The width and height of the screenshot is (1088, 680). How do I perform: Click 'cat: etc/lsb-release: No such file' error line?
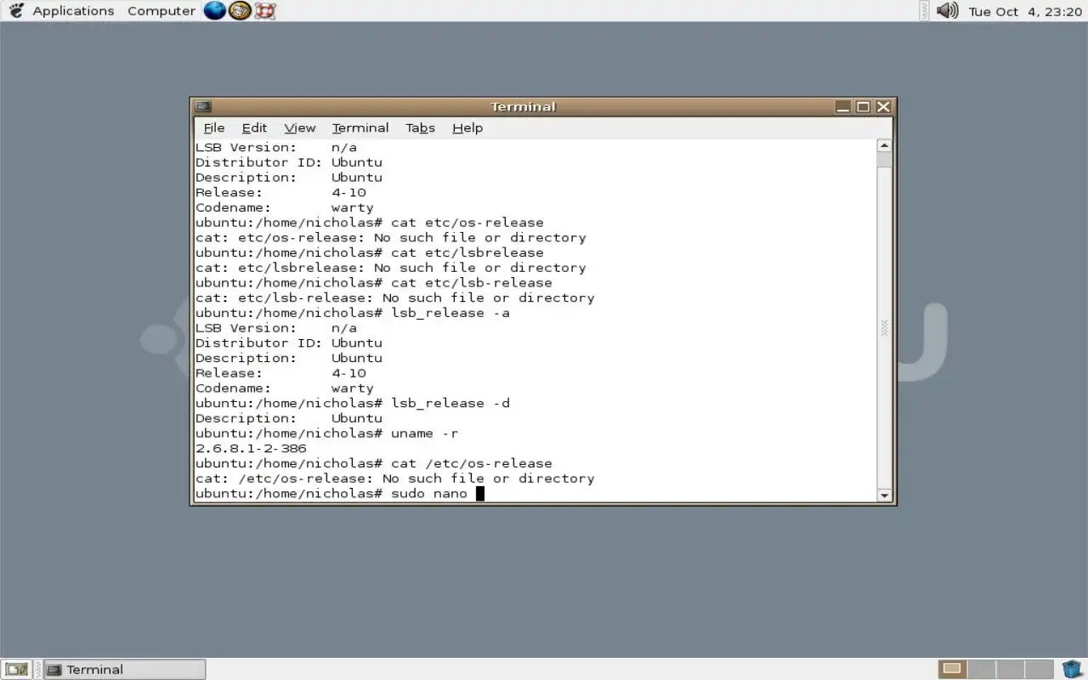click(395, 297)
